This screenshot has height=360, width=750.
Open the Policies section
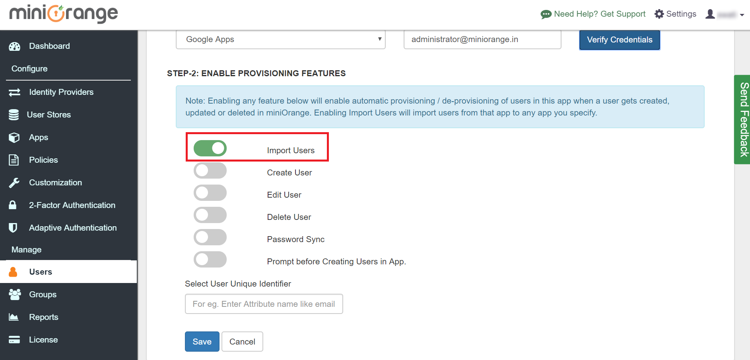click(43, 160)
